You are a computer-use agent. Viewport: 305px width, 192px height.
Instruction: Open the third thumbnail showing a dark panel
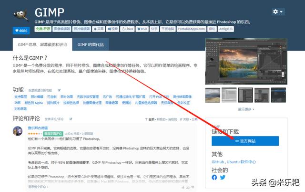[245, 95]
